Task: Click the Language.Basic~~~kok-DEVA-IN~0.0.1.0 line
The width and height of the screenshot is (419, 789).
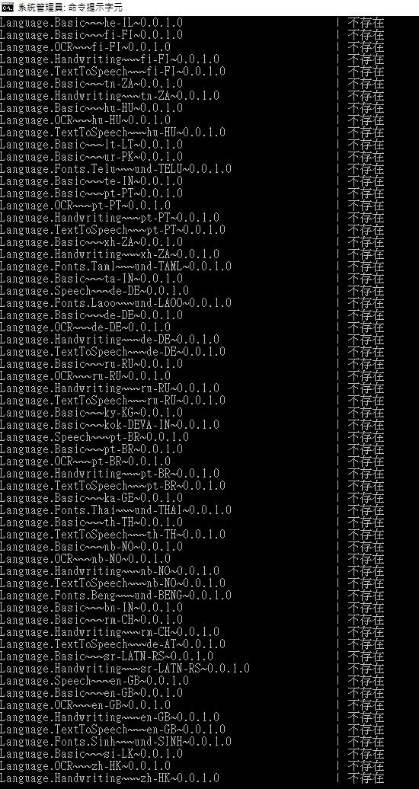Action: (x=110, y=425)
